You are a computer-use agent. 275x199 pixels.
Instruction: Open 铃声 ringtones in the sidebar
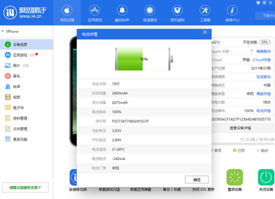click(26, 87)
